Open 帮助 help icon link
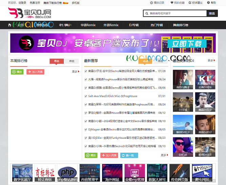The image size is (226, 185). 212,3
